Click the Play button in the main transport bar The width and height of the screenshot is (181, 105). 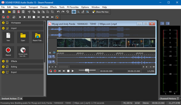pyautogui.click(x=25, y=17)
